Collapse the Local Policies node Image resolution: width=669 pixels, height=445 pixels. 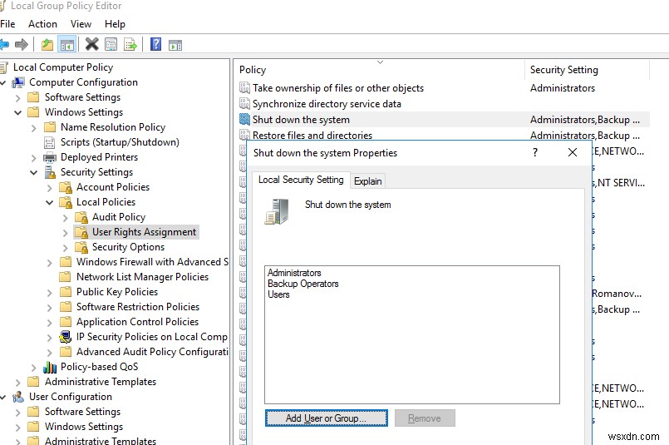point(50,202)
